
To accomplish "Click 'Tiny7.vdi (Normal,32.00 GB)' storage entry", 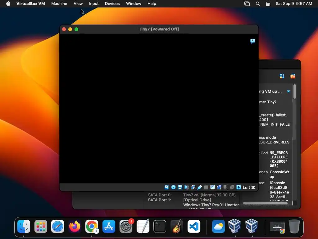I will pyautogui.click(x=210, y=195).
